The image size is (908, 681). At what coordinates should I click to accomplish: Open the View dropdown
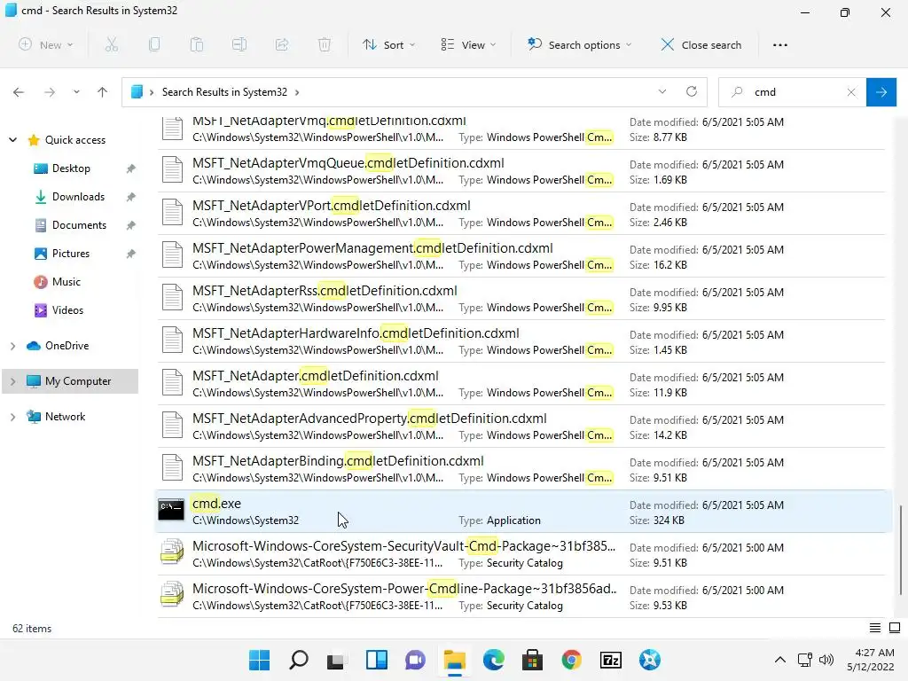coord(468,44)
